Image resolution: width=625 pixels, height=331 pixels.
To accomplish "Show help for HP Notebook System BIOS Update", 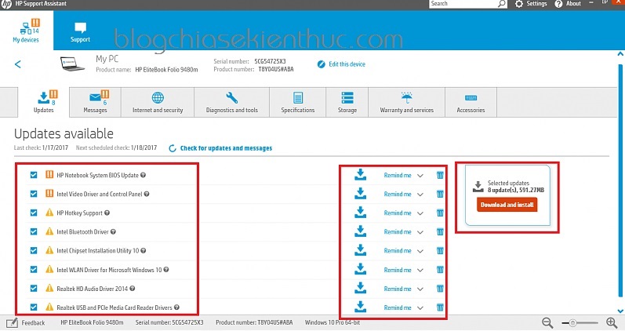I will pyautogui.click(x=143, y=175).
